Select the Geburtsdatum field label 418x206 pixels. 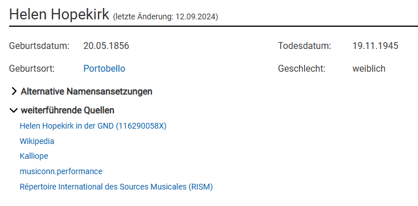pos(39,46)
